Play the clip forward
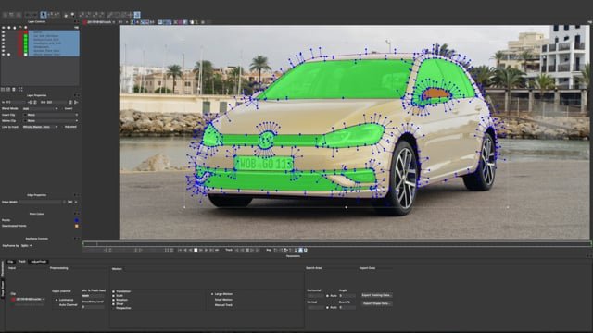Viewport: 593px width, 333px height. (x=201, y=250)
